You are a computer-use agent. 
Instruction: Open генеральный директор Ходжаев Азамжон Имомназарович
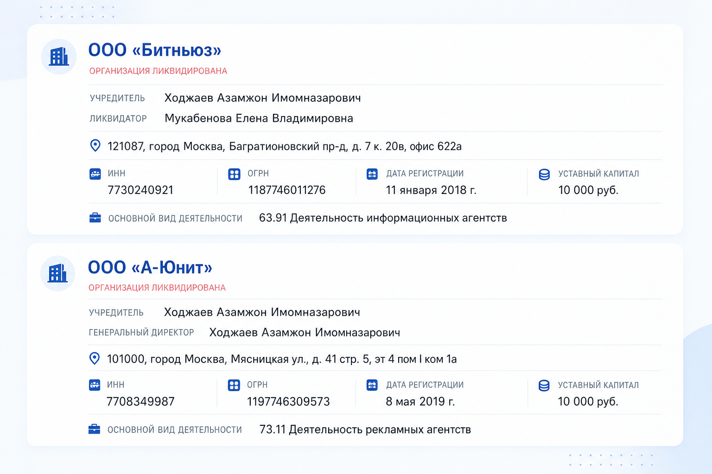coord(305,333)
